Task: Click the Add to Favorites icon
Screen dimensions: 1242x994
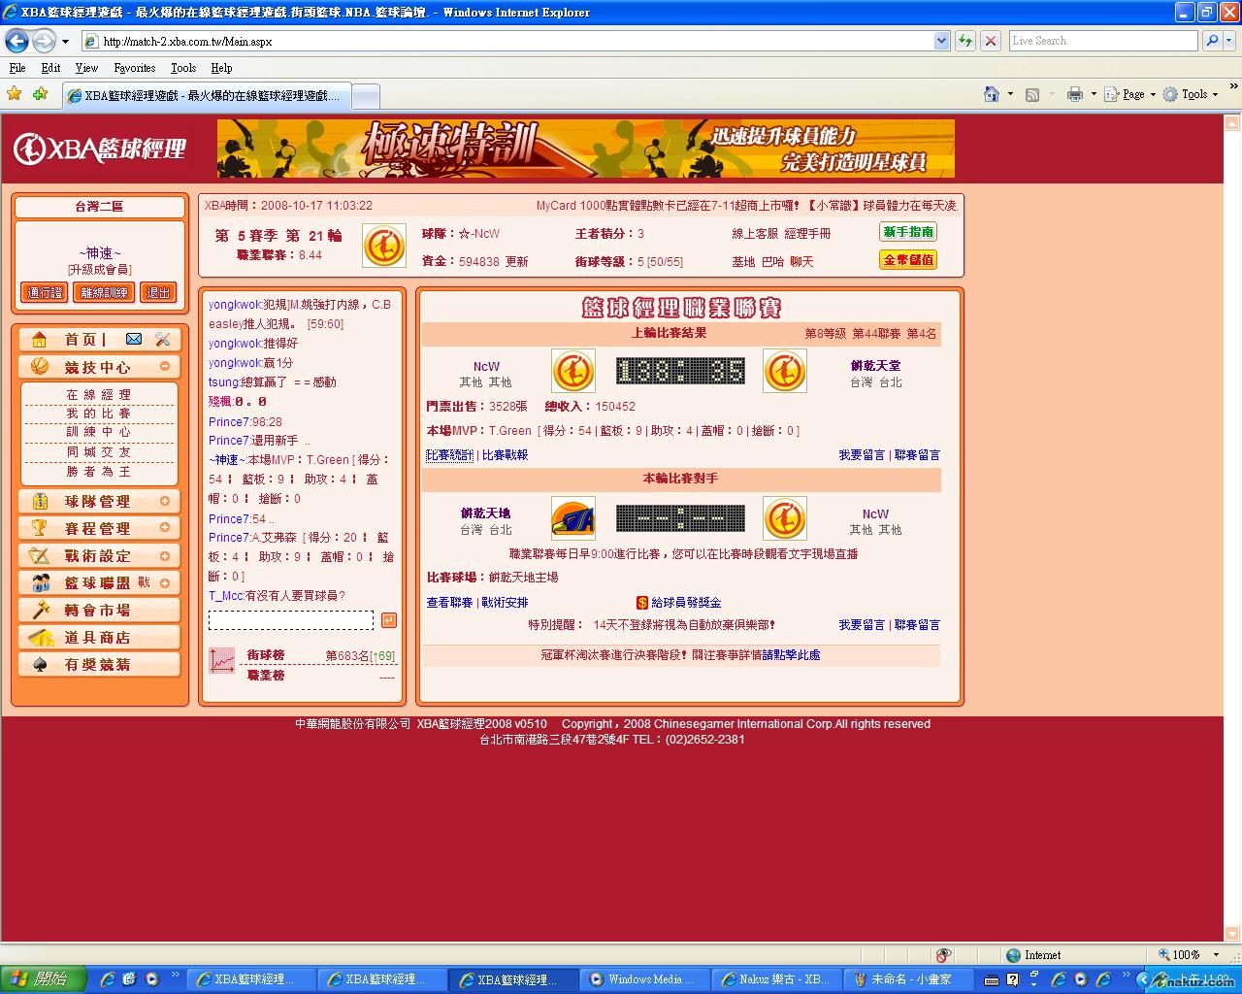Action: [x=40, y=94]
